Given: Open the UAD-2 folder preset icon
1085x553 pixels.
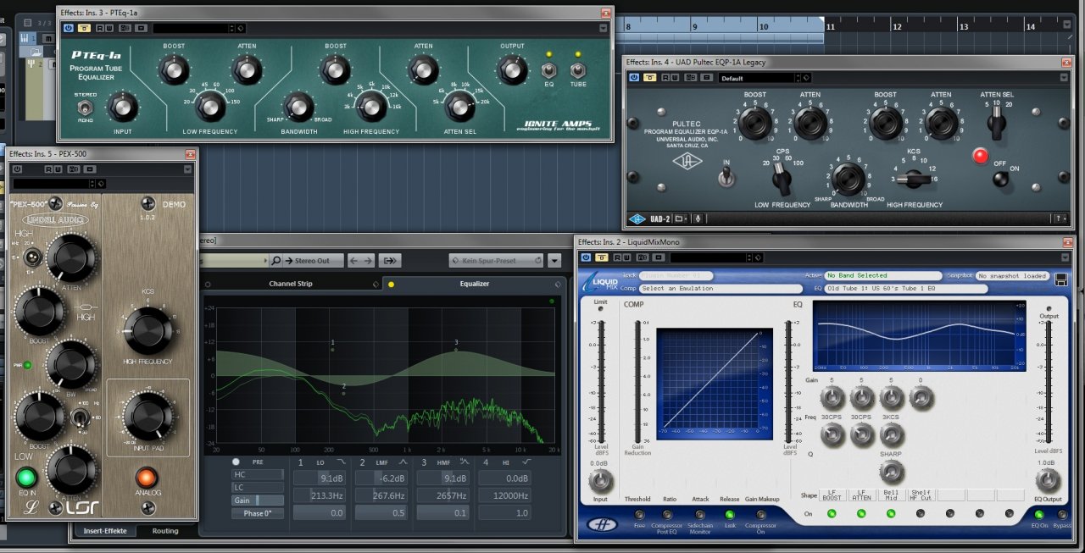Looking at the screenshot, I should point(681,219).
